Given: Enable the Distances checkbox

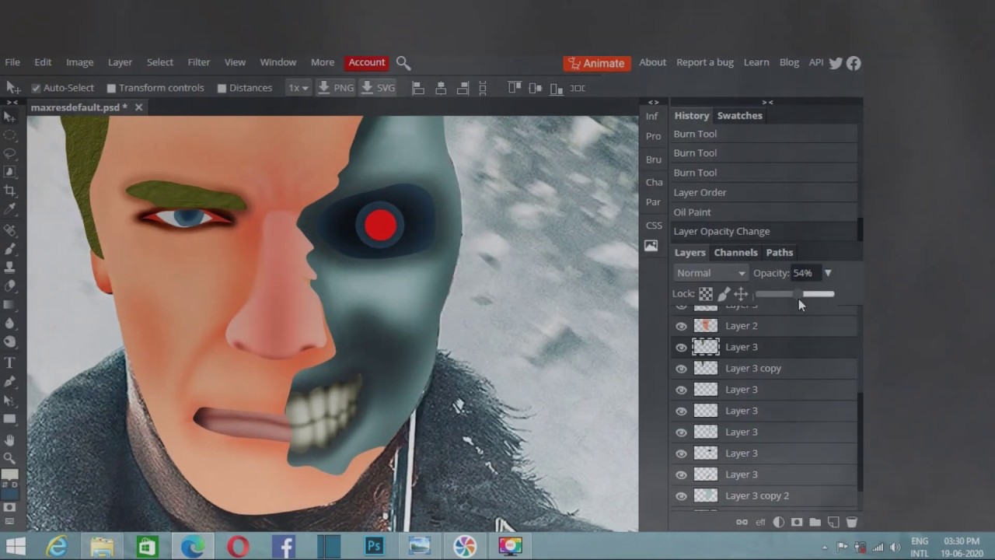Looking at the screenshot, I should (x=222, y=88).
